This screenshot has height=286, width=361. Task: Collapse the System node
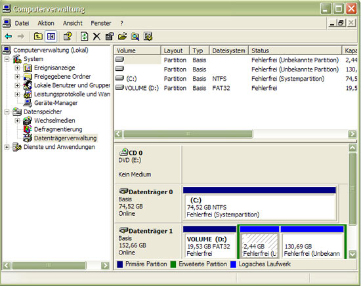[7, 59]
